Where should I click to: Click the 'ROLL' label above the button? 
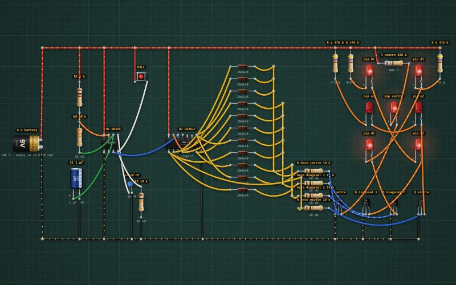141,67
